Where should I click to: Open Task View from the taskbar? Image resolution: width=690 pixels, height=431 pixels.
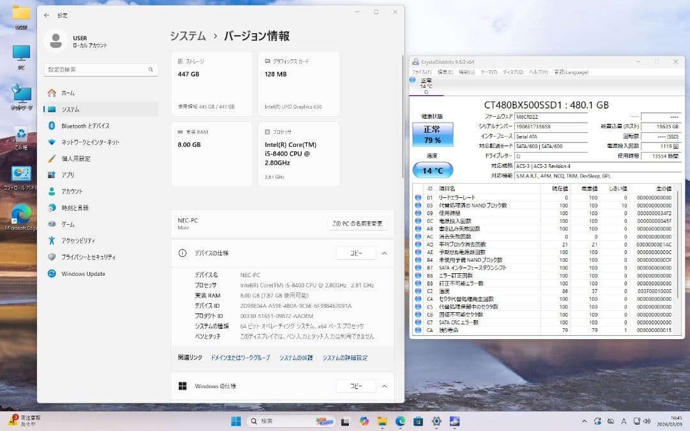[346, 421]
